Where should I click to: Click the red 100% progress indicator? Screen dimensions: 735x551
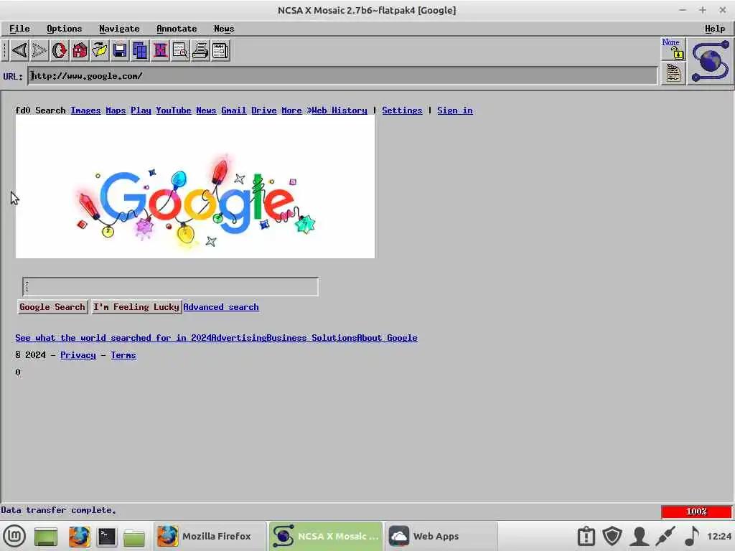tap(696, 512)
